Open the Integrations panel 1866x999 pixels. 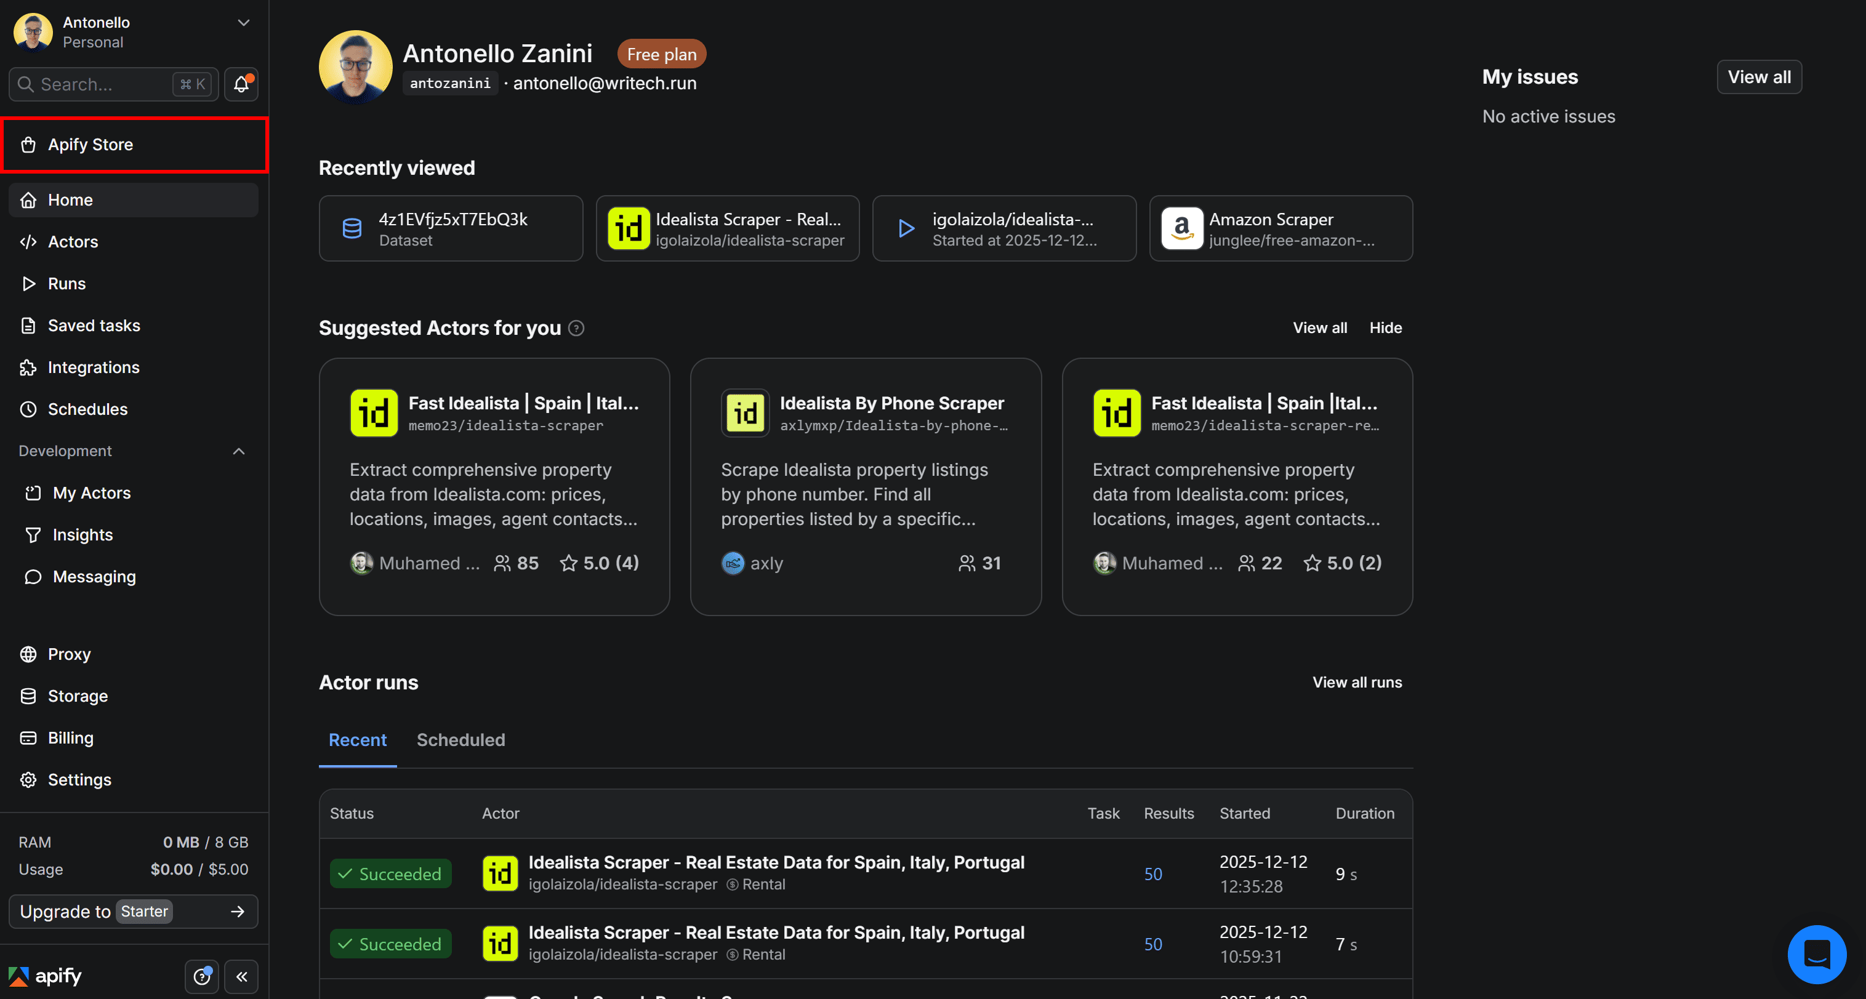(x=94, y=367)
